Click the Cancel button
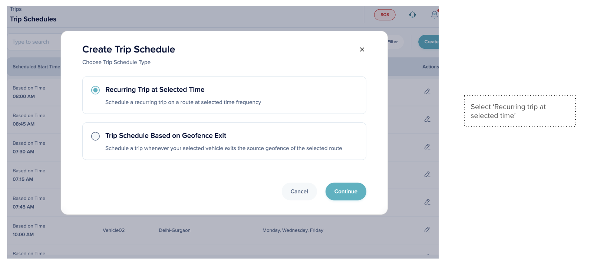This screenshot has height=267, width=594. 299,192
